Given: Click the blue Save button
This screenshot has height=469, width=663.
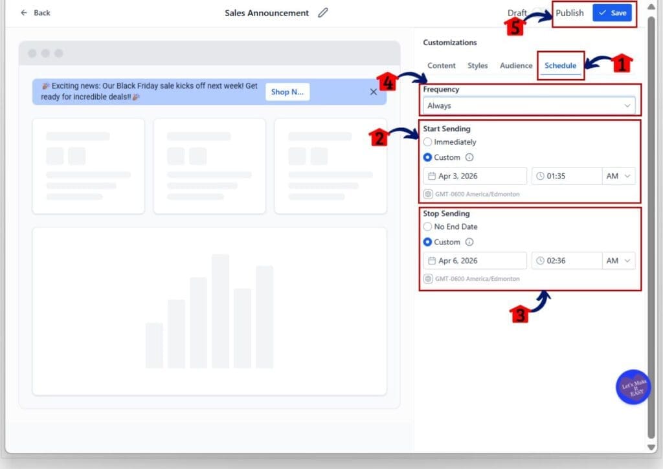Looking at the screenshot, I should 612,13.
